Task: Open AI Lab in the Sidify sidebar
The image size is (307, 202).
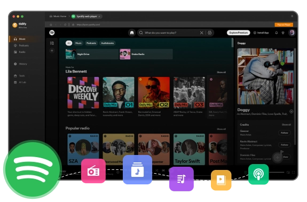Action: pyautogui.click(x=20, y=82)
